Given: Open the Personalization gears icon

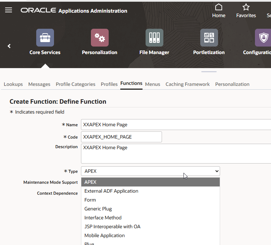Looking at the screenshot, I should pyautogui.click(x=100, y=38).
